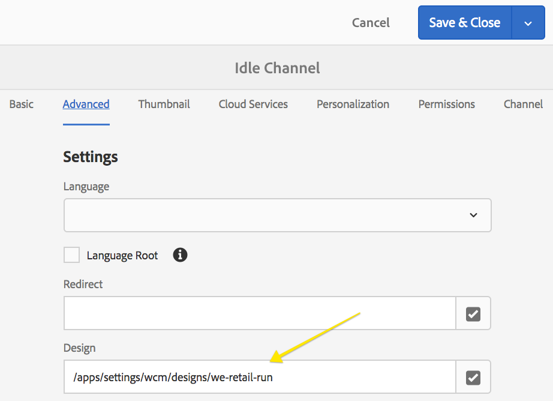Focus the Redirect input field
This screenshot has height=401, width=553.
pyautogui.click(x=260, y=313)
